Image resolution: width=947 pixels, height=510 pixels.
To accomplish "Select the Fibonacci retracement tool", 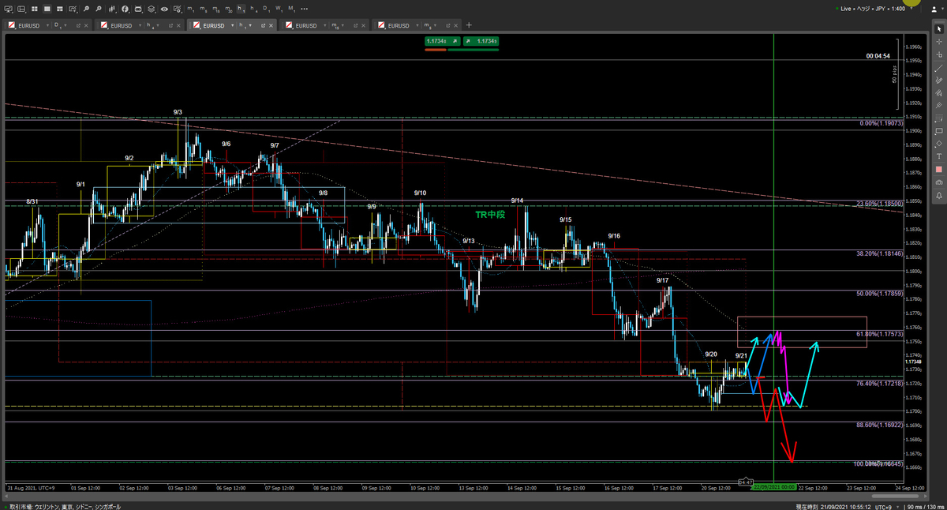I will (938, 118).
